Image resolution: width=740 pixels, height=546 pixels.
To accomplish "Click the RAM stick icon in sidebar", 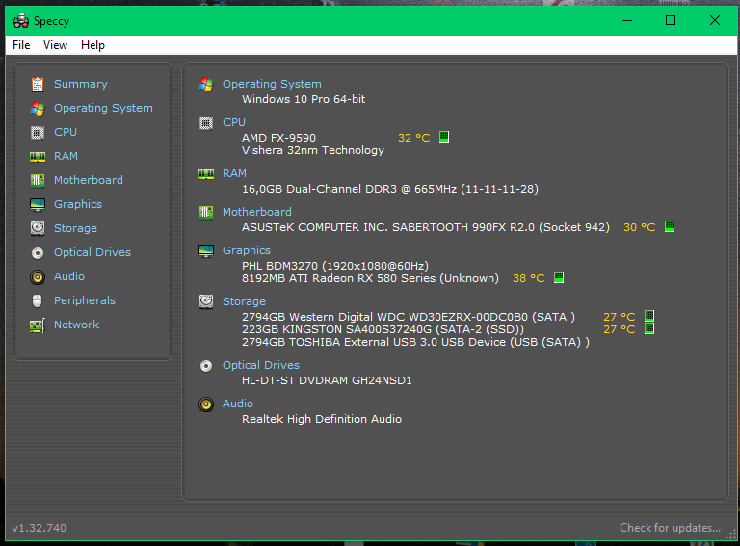I will click(38, 157).
